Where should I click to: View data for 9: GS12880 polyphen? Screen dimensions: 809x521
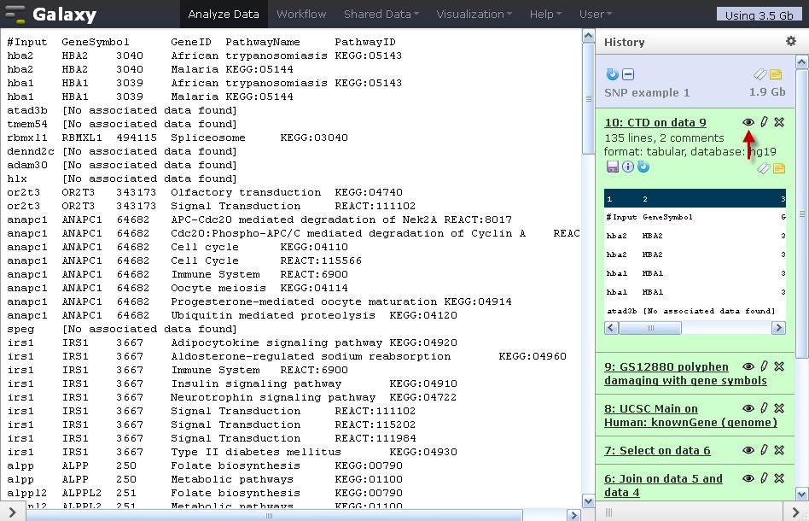(748, 366)
